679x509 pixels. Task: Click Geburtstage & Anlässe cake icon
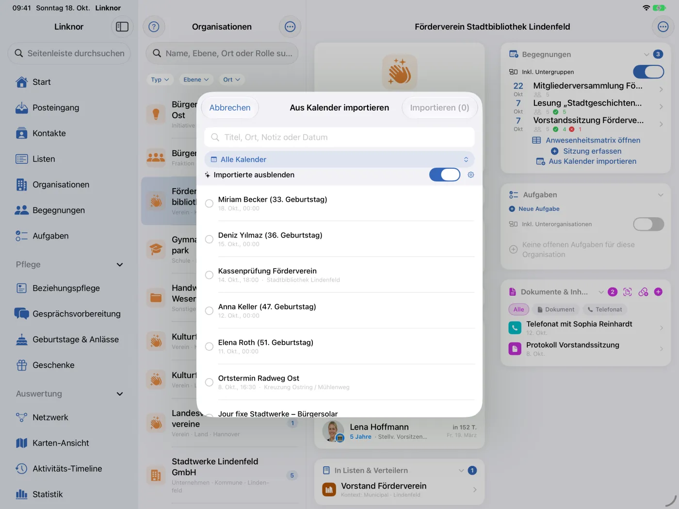22,339
